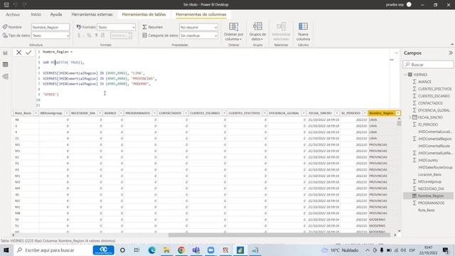Click the user account avatar
Viewport: 455px width, 256px height.
click(x=409, y=5)
